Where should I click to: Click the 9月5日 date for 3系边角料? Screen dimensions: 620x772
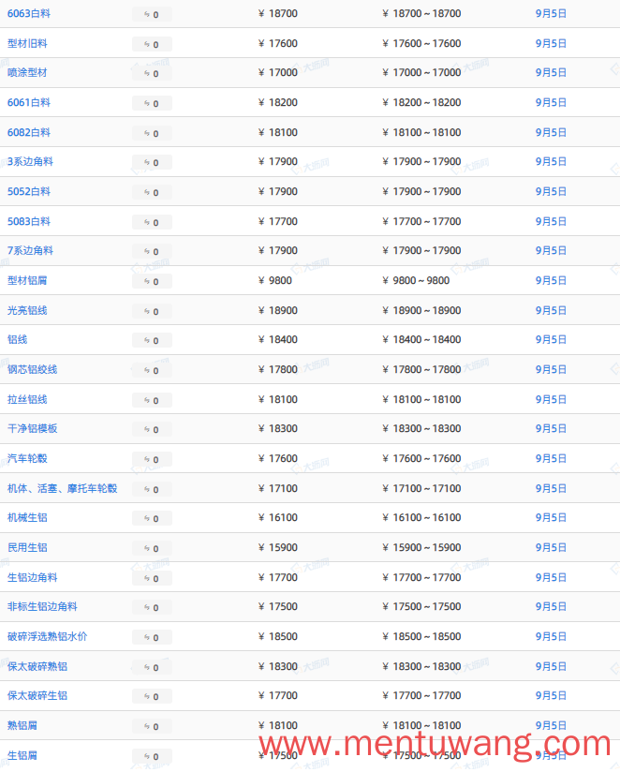tap(551, 161)
